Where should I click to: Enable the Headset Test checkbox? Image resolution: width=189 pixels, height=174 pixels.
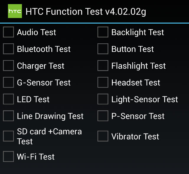[x=103, y=83]
